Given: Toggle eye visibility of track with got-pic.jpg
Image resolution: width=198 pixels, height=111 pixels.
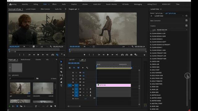Looking at the screenshot, I should tap(84, 85).
